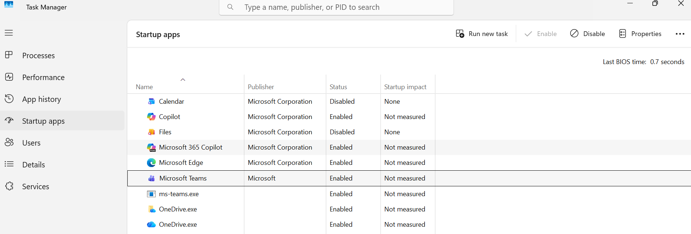Viewport: 691px width, 234px height.
Task: Open the hamburger navigation menu
Action: coord(9,33)
